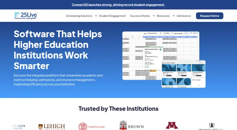Click the 'Software That Helps Higher Education' headline

coord(58,50)
